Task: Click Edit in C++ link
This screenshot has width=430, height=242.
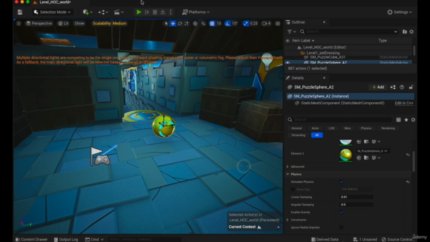Action: tap(404, 103)
